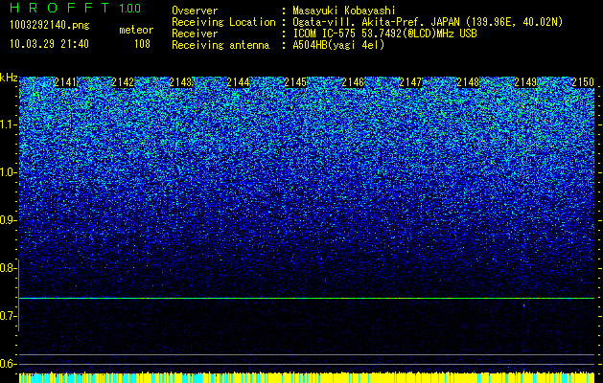
Task: Click the 2142 time marker
Action: 123,82
